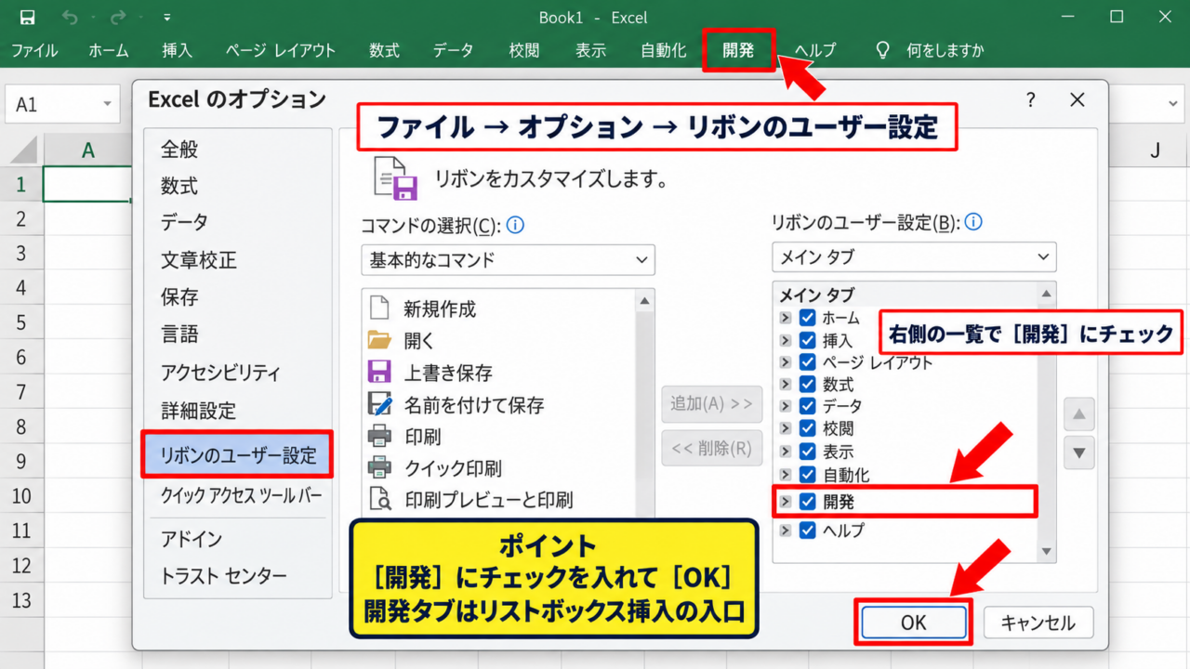Click the move up triangle button

point(1078,415)
